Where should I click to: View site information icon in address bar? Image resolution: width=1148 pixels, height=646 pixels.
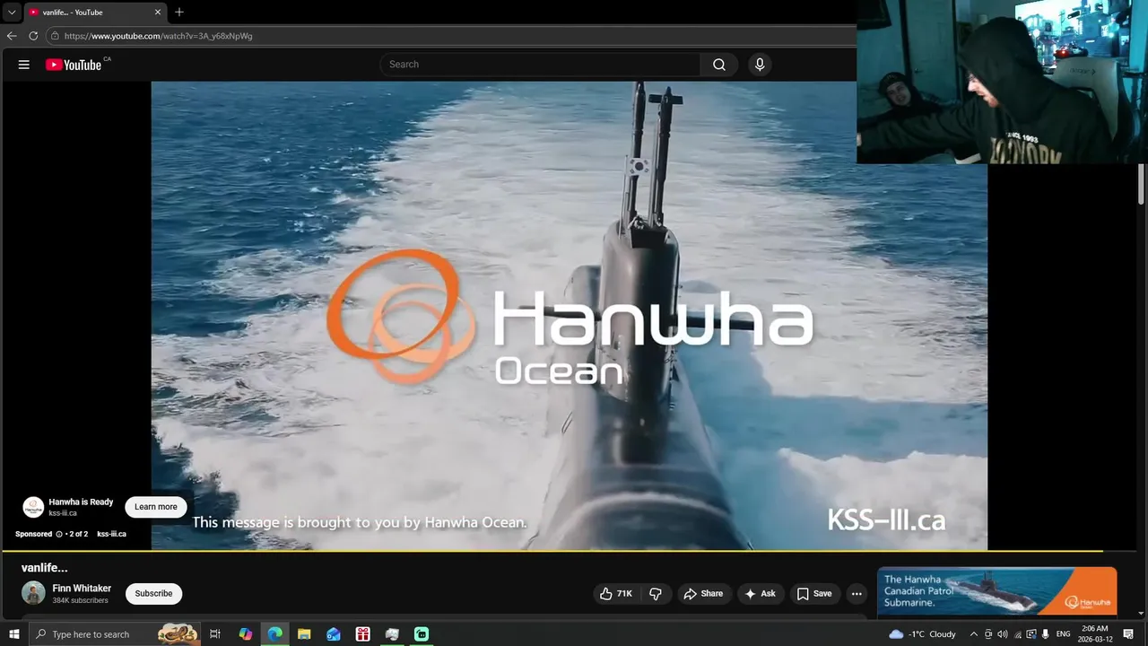coord(55,36)
